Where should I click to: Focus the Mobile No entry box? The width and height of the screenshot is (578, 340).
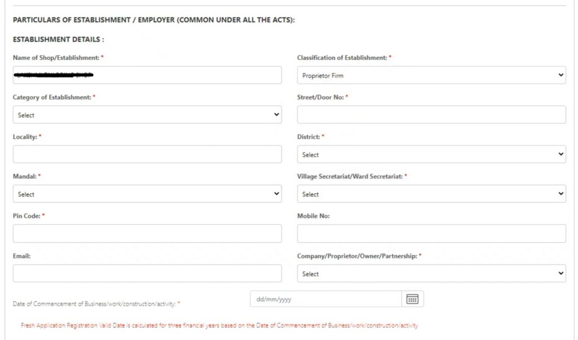(431, 233)
